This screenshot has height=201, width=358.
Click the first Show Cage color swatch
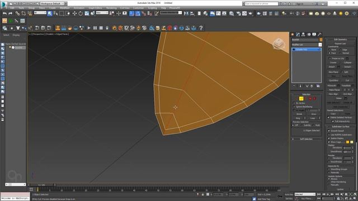coord(347,142)
